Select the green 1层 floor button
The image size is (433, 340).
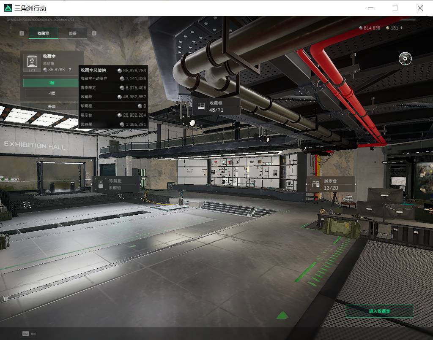coord(51,83)
